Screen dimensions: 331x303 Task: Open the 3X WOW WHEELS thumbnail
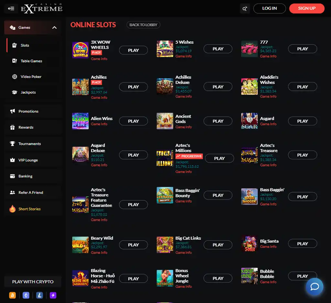click(x=80, y=50)
